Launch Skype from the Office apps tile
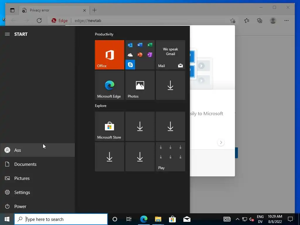Image resolution: width=300 pixels, height=225 pixels. (130, 65)
